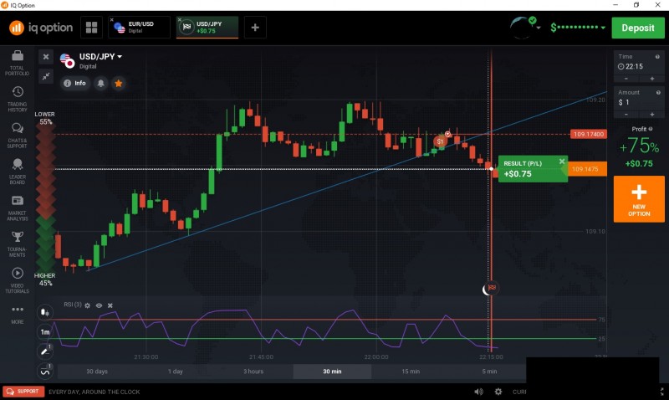Open RSI (3) indicator settings gear
669x400 pixels.
click(88, 305)
